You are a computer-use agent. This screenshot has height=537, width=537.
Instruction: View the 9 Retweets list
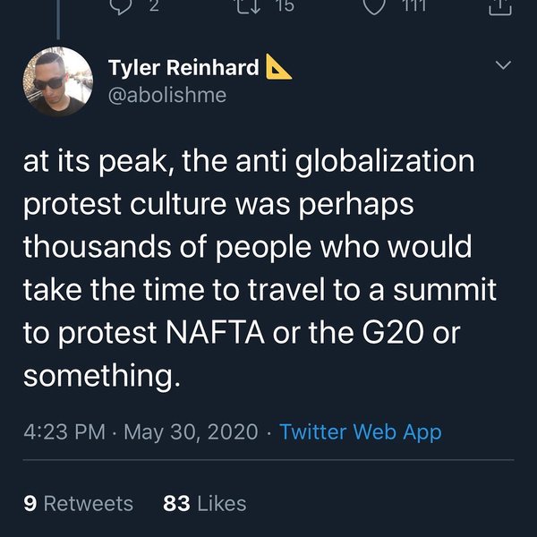tap(78, 503)
